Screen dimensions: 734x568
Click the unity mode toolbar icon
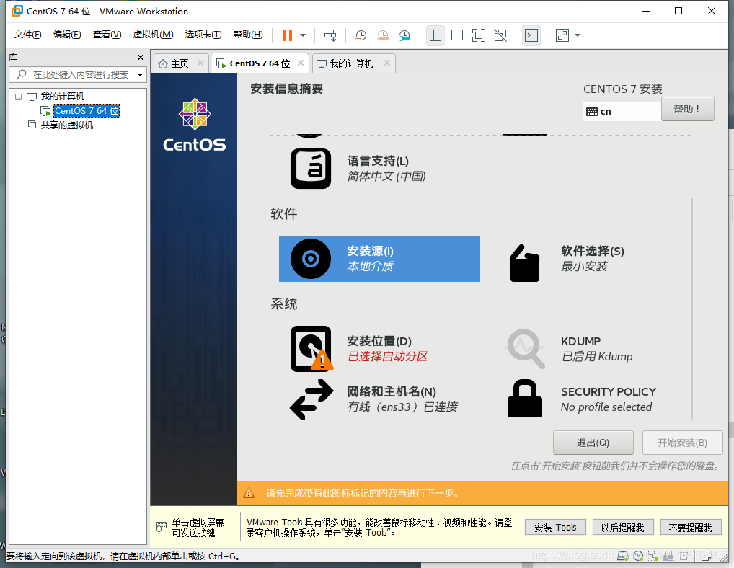(500, 35)
